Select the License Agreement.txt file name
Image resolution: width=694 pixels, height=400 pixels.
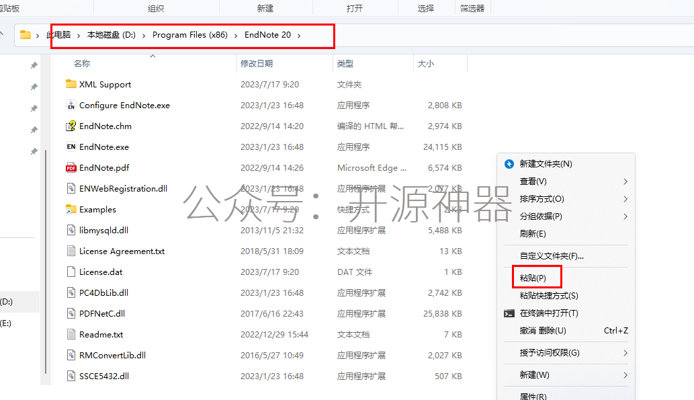pos(122,251)
